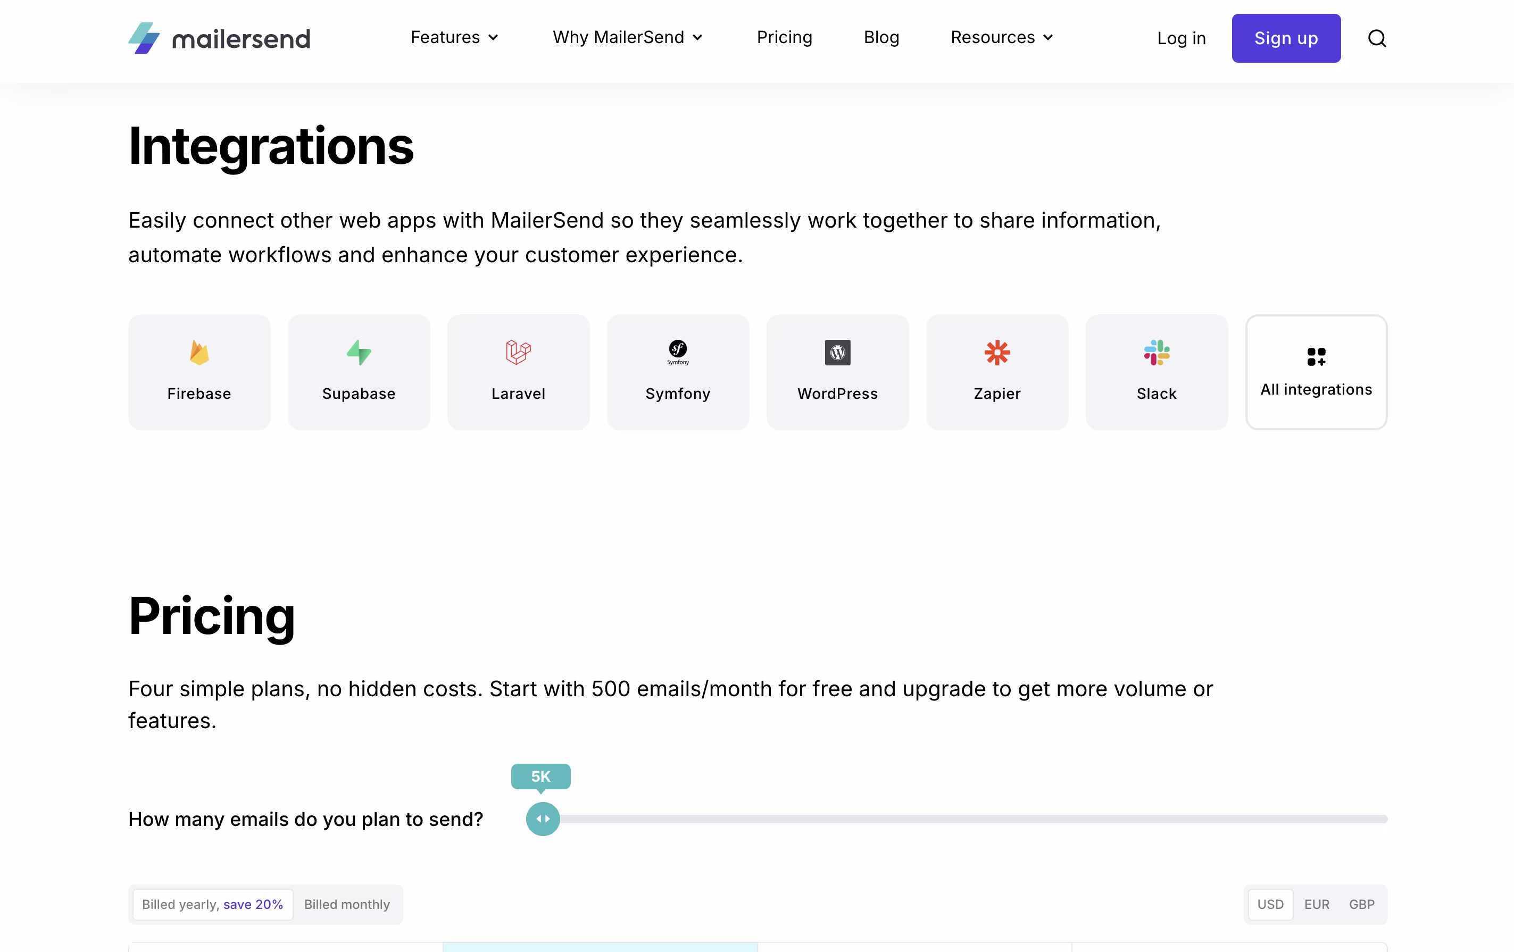This screenshot has width=1514, height=952.
Task: View All integrations card
Action: click(1316, 372)
